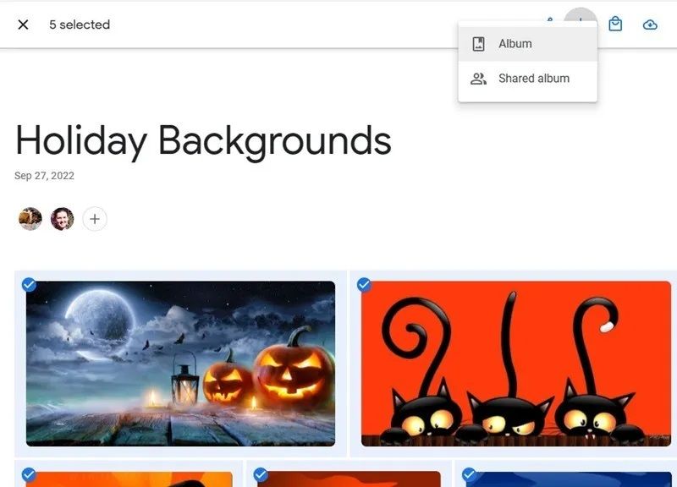Screen dimensions: 677x487
Task: Uncheck the black cats photo checkmark
Action: [364, 285]
